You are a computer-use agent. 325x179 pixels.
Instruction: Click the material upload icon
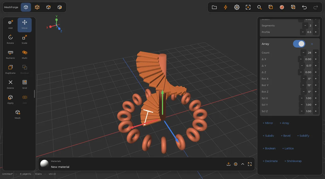click(x=229, y=164)
